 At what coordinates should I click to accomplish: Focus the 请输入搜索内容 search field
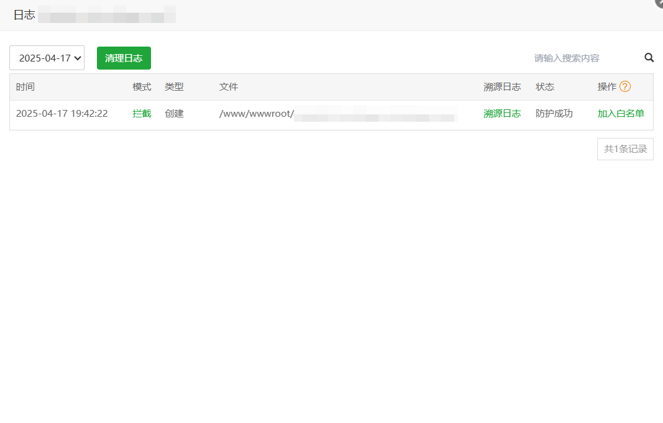point(584,58)
